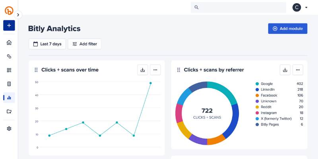The width and height of the screenshot is (318, 159).
Task: Click the Reddit legend label
Action: (266, 107)
